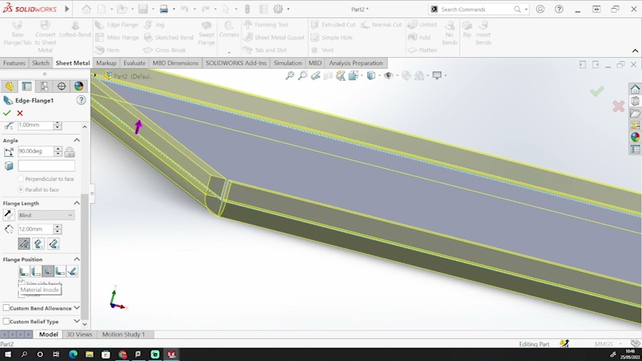This screenshot has height=361, width=642.
Task: Open SOLIDWORKS Resources home icon in task pane
Action: 635,89
